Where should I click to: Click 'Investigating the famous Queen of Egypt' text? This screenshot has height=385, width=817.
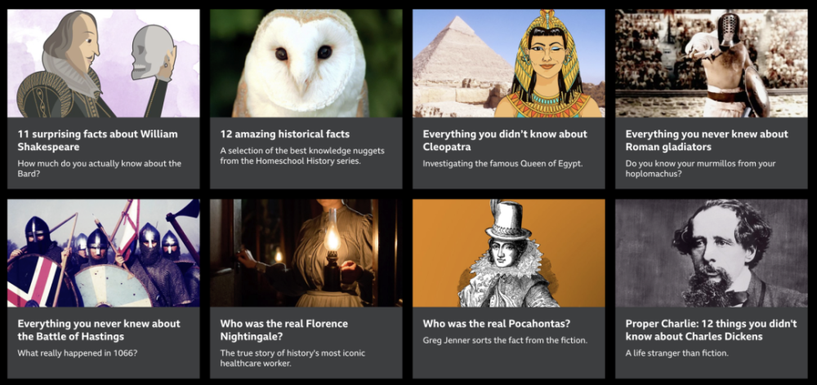[502, 163]
